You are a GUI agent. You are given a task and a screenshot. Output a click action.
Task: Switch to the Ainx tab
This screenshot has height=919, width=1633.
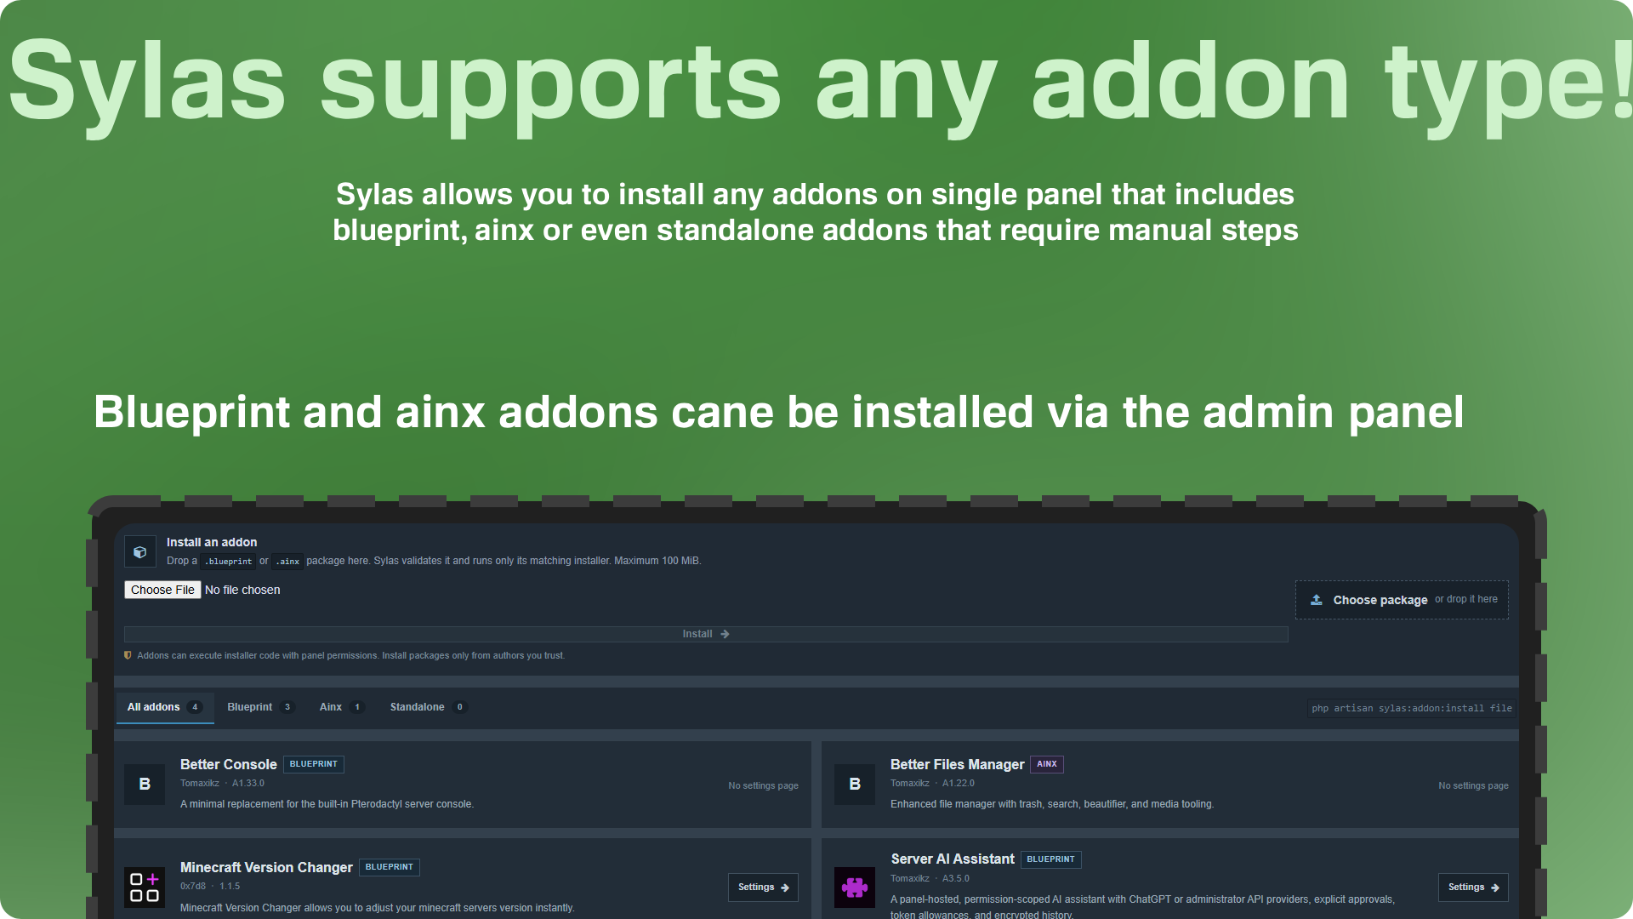(x=342, y=707)
